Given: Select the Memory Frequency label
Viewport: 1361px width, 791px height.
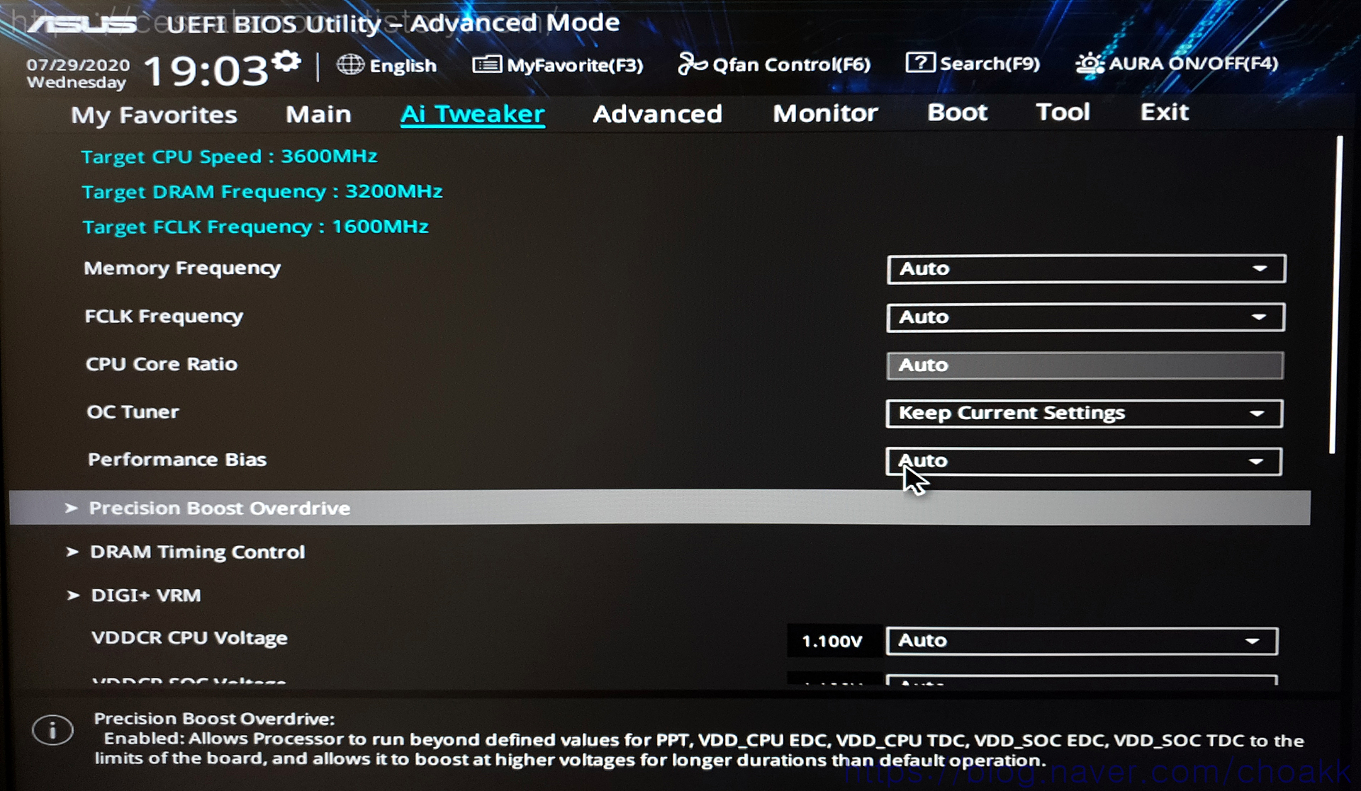Looking at the screenshot, I should (x=182, y=268).
